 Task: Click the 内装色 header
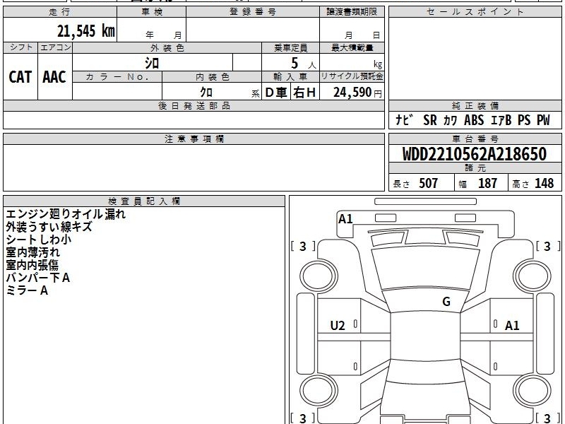pyautogui.click(x=212, y=77)
